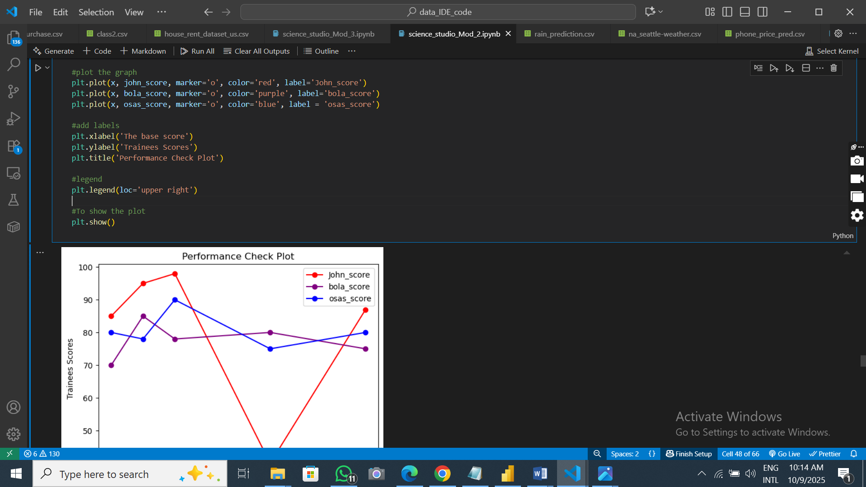Screen dimensions: 866x487
Task: Open Manage settings gear in activity bar
Action: tap(14, 434)
